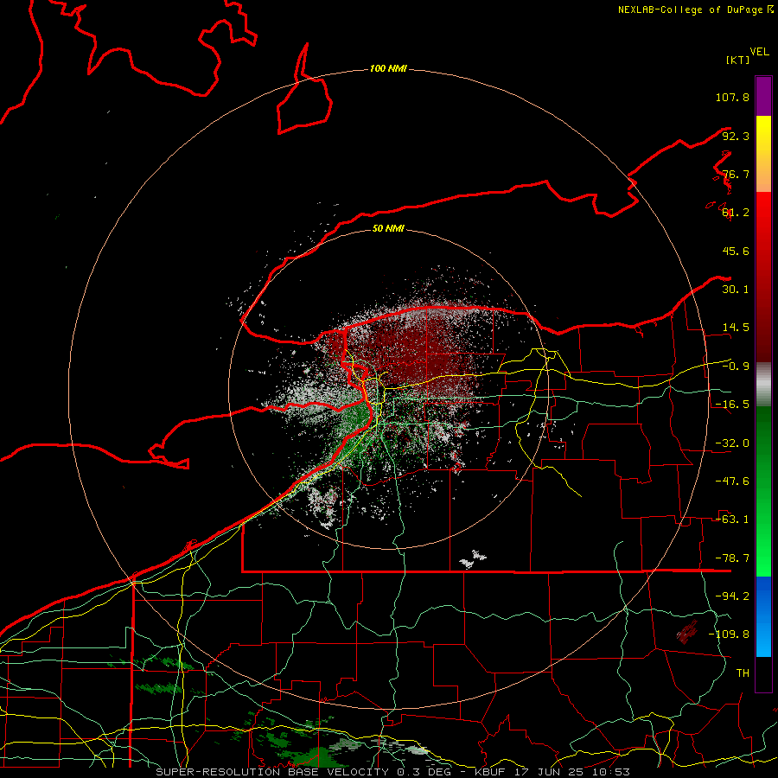Click the 61.2 legend value
Viewport: 778px width, 778px height.
click(x=736, y=213)
